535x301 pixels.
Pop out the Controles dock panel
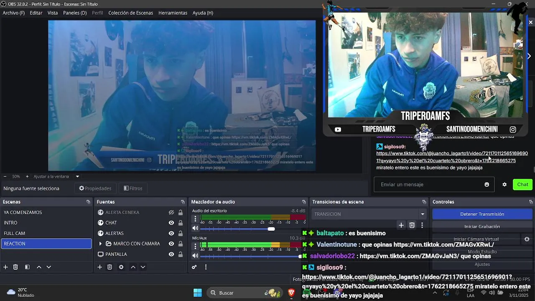(x=531, y=202)
